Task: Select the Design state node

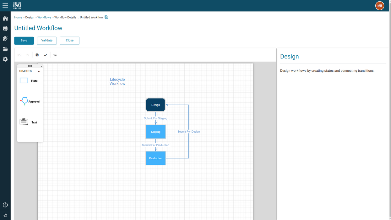Action: (155, 105)
